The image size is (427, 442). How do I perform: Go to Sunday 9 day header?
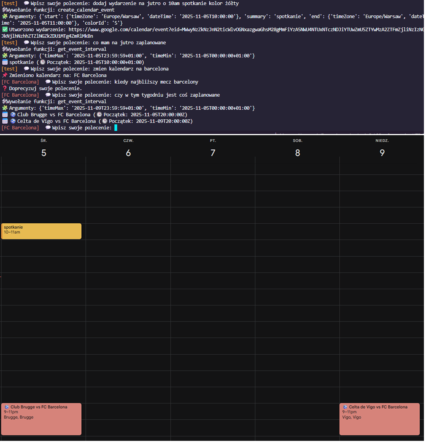(x=382, y=153)
